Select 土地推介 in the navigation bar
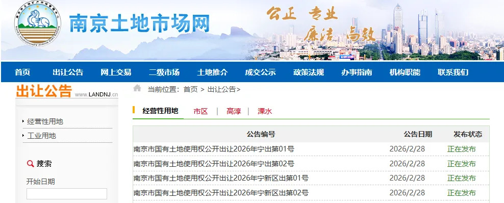This screenshot has width=504, height=203. 212,72
